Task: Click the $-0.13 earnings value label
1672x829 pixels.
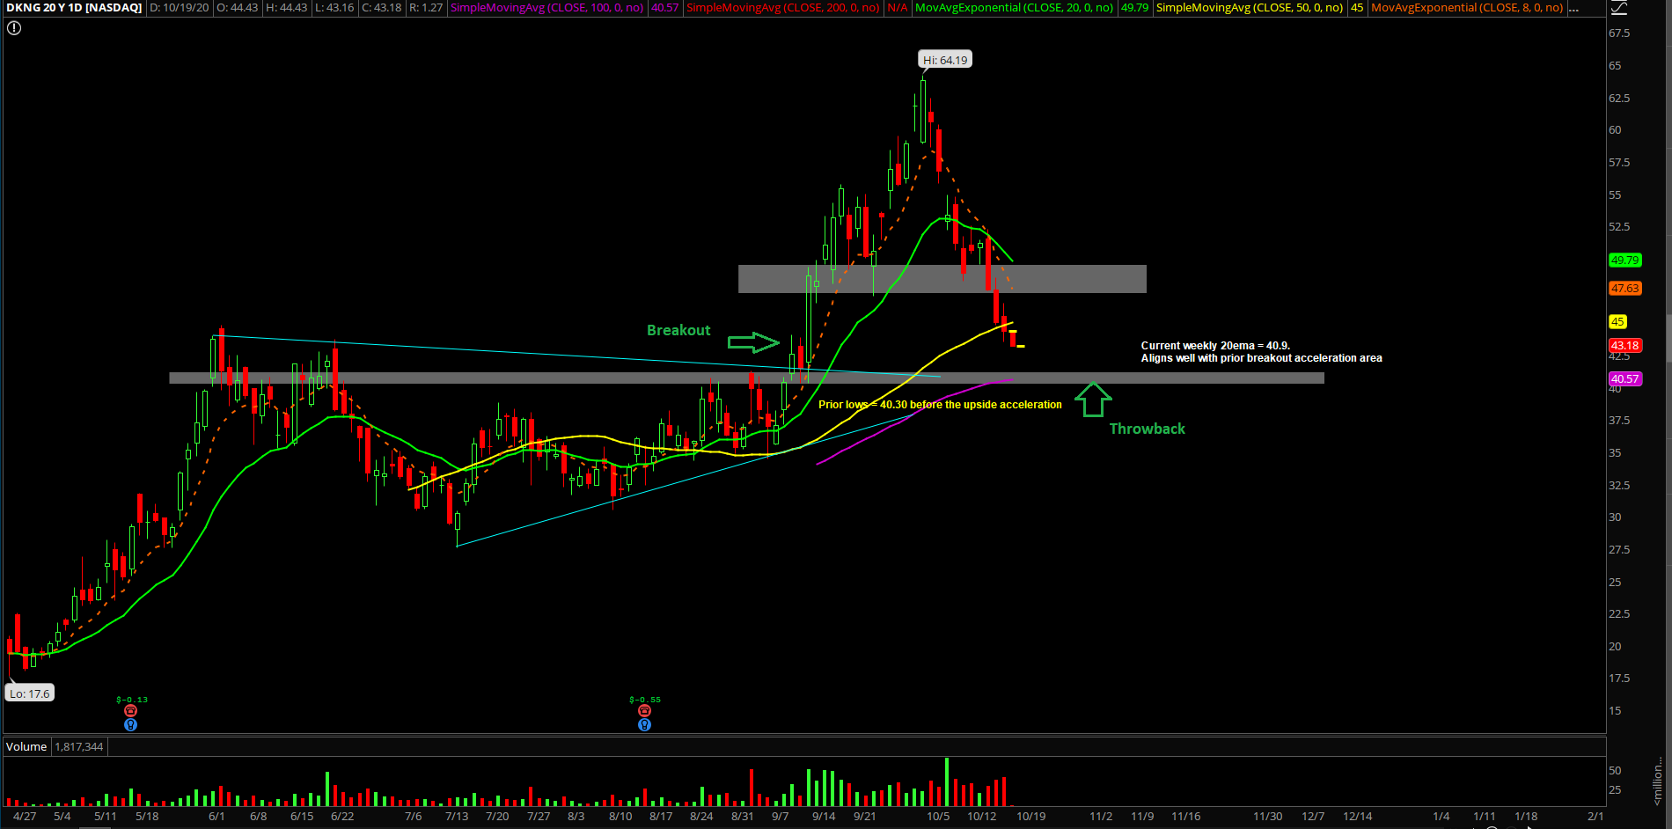Action: 132,700
